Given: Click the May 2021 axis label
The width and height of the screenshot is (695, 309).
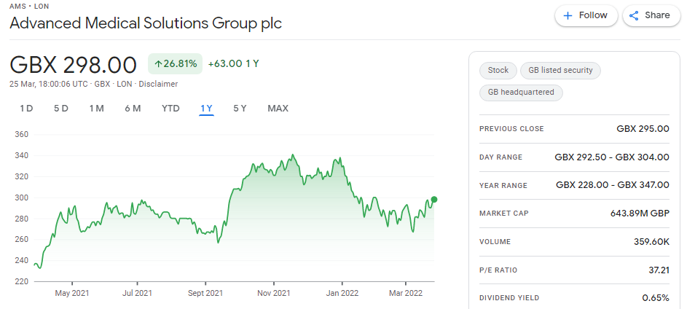Looking at the screenshot, I should 72,293.
